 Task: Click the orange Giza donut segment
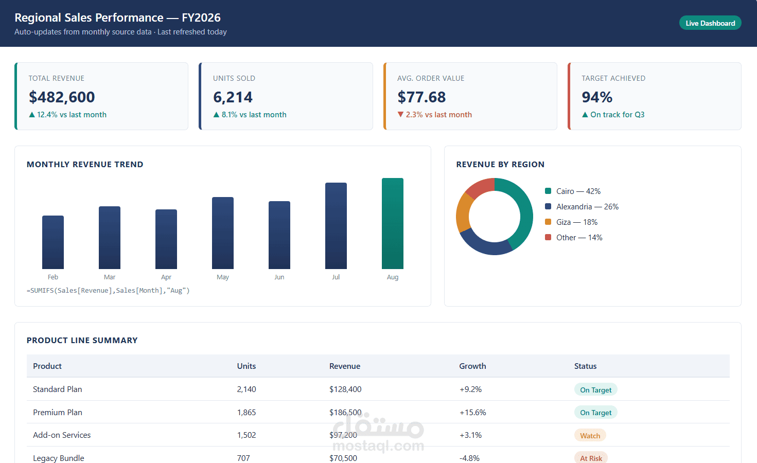point(464,212)
